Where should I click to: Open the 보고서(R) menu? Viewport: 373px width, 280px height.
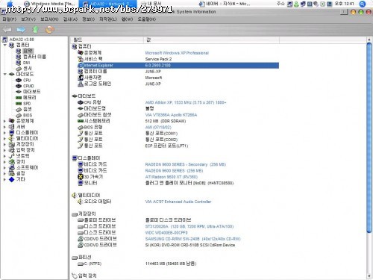click(49, 19)
